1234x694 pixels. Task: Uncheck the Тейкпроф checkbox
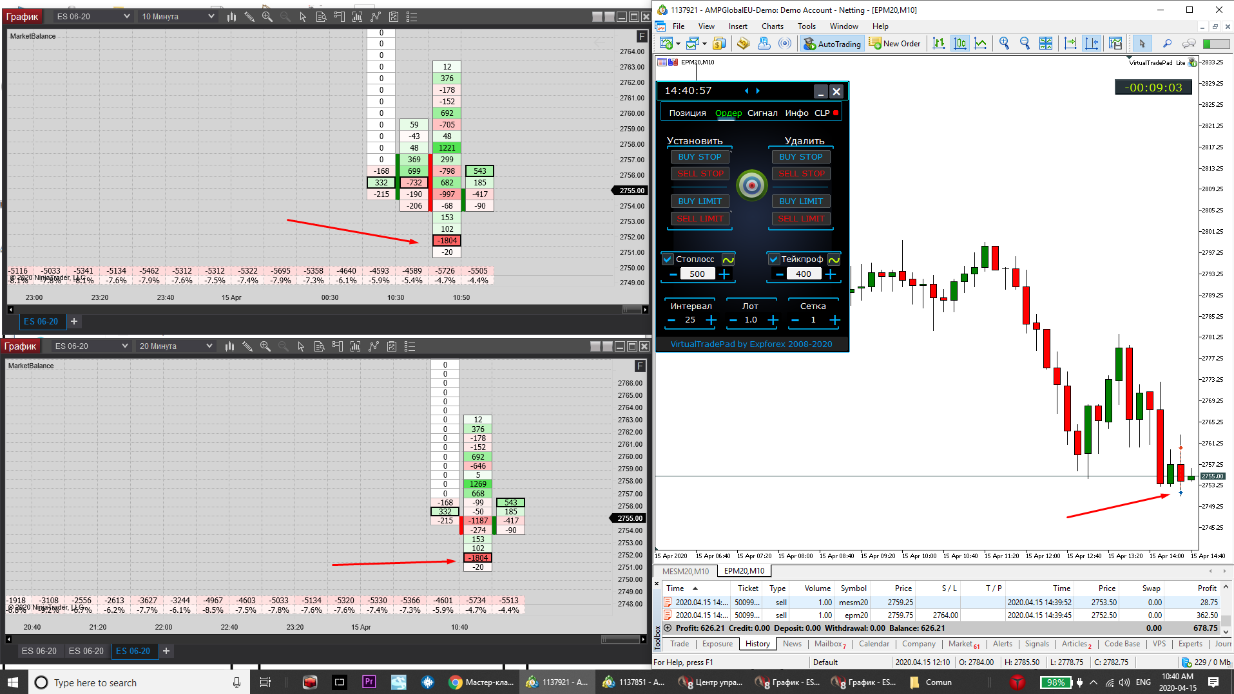(774, 259)
